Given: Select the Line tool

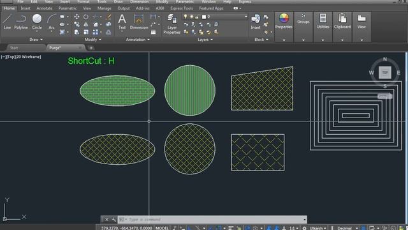Looking at the screenshot, I should point(7,22).
